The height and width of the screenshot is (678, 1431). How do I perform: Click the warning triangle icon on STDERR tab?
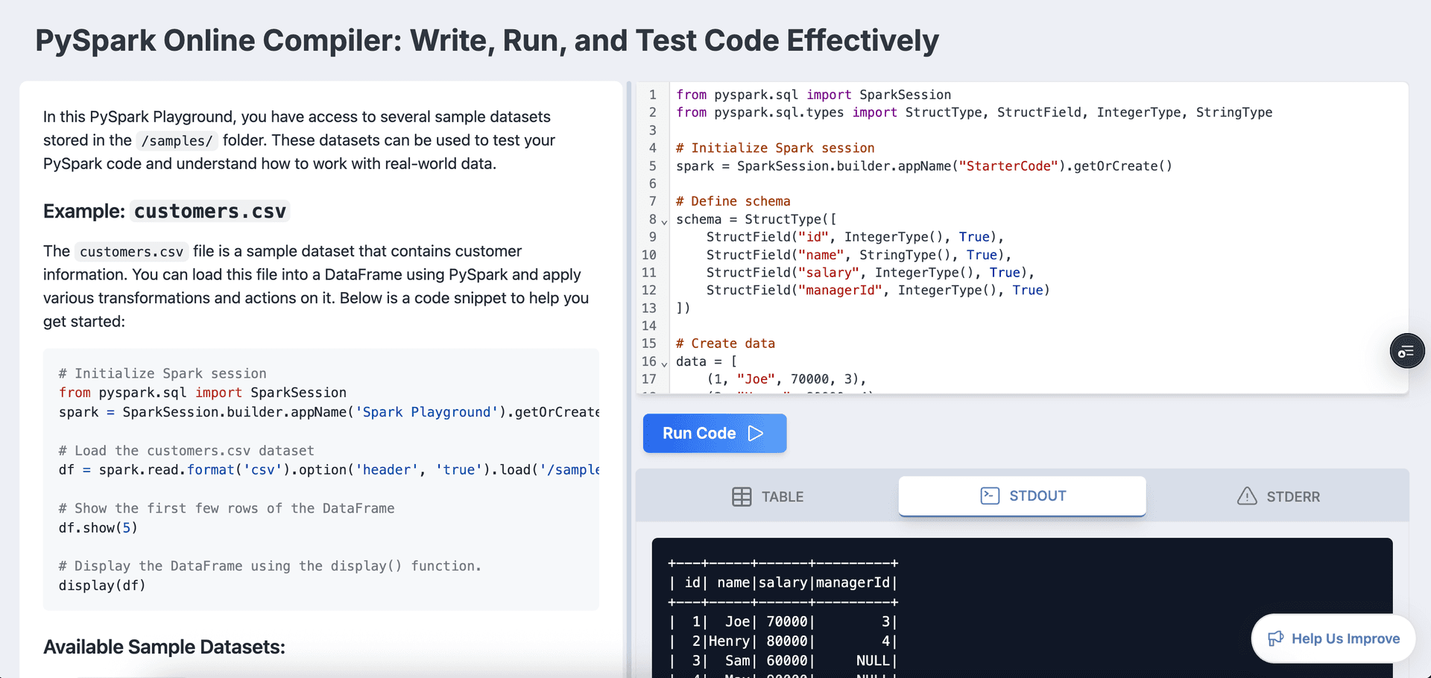point(1248,496)
